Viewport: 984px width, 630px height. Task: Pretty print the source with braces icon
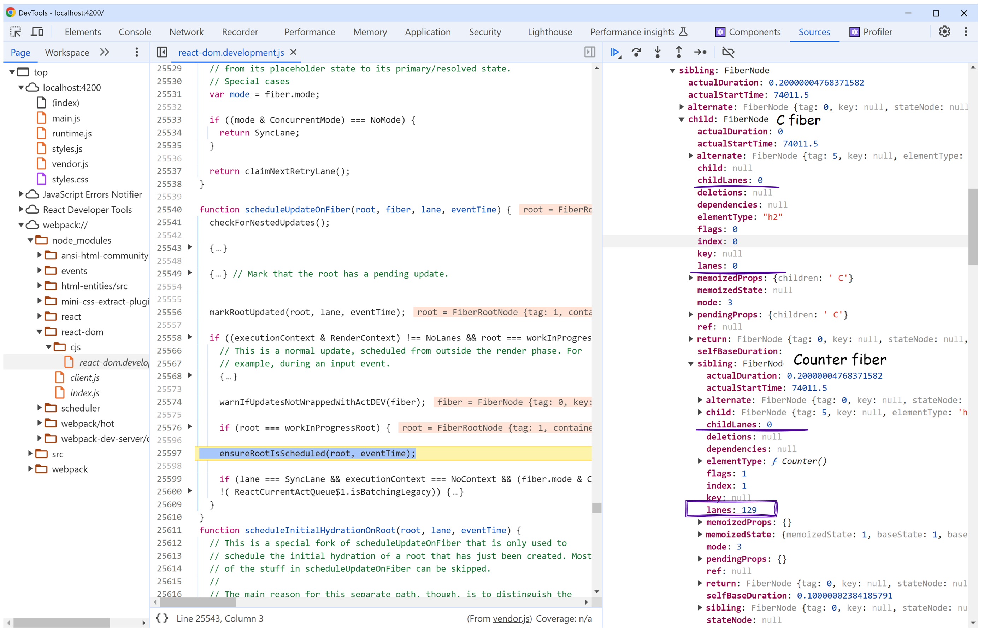coord(162,618)
